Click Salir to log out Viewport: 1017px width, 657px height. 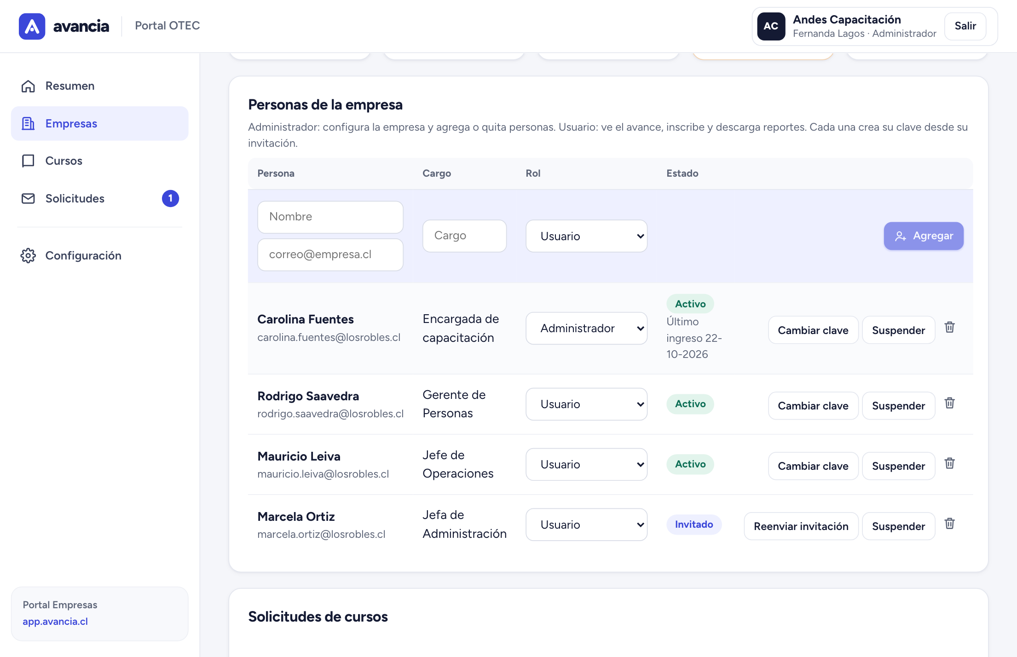[965, 26]
